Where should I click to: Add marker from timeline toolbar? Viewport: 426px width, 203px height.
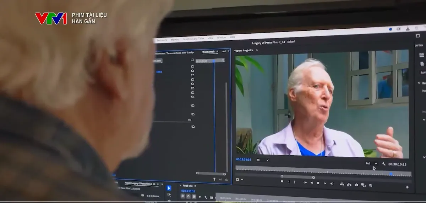coord(200,197)
